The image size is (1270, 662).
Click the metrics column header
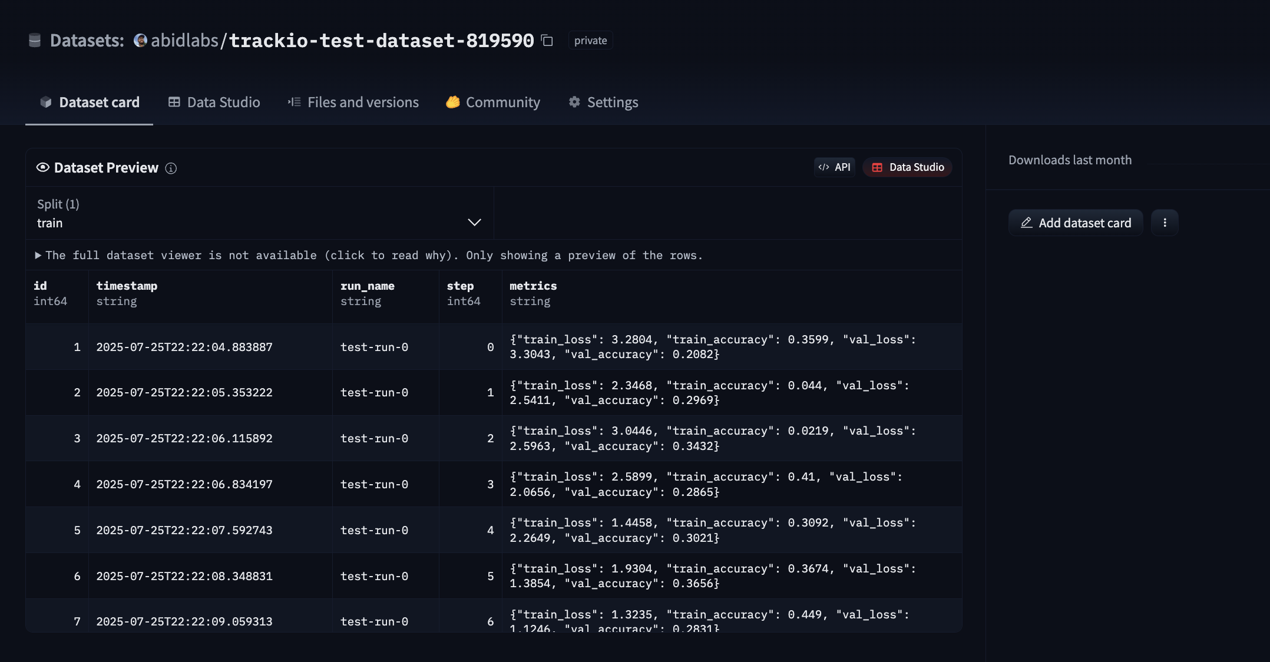click(533, 286)
